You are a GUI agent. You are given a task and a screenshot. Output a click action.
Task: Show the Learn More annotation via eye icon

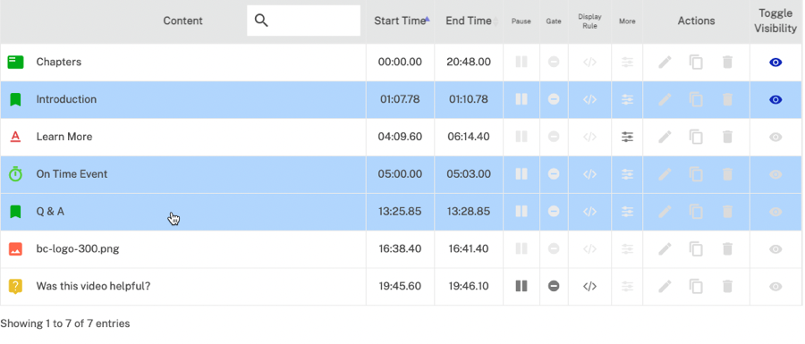(775, 137)
